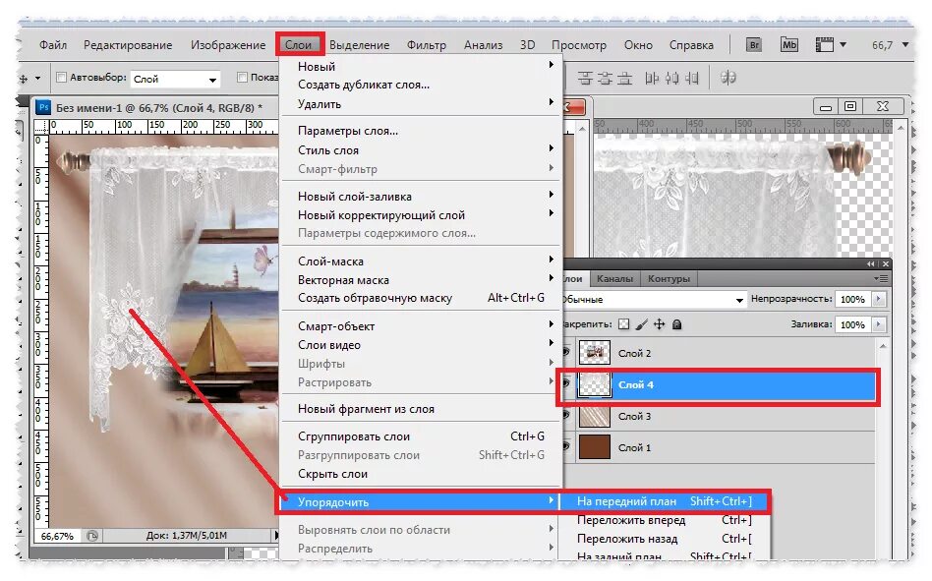Click the Док: 1,37M/5,01M status text
The width and height of the screenshot is (932, 581).
tap(187, 535)
